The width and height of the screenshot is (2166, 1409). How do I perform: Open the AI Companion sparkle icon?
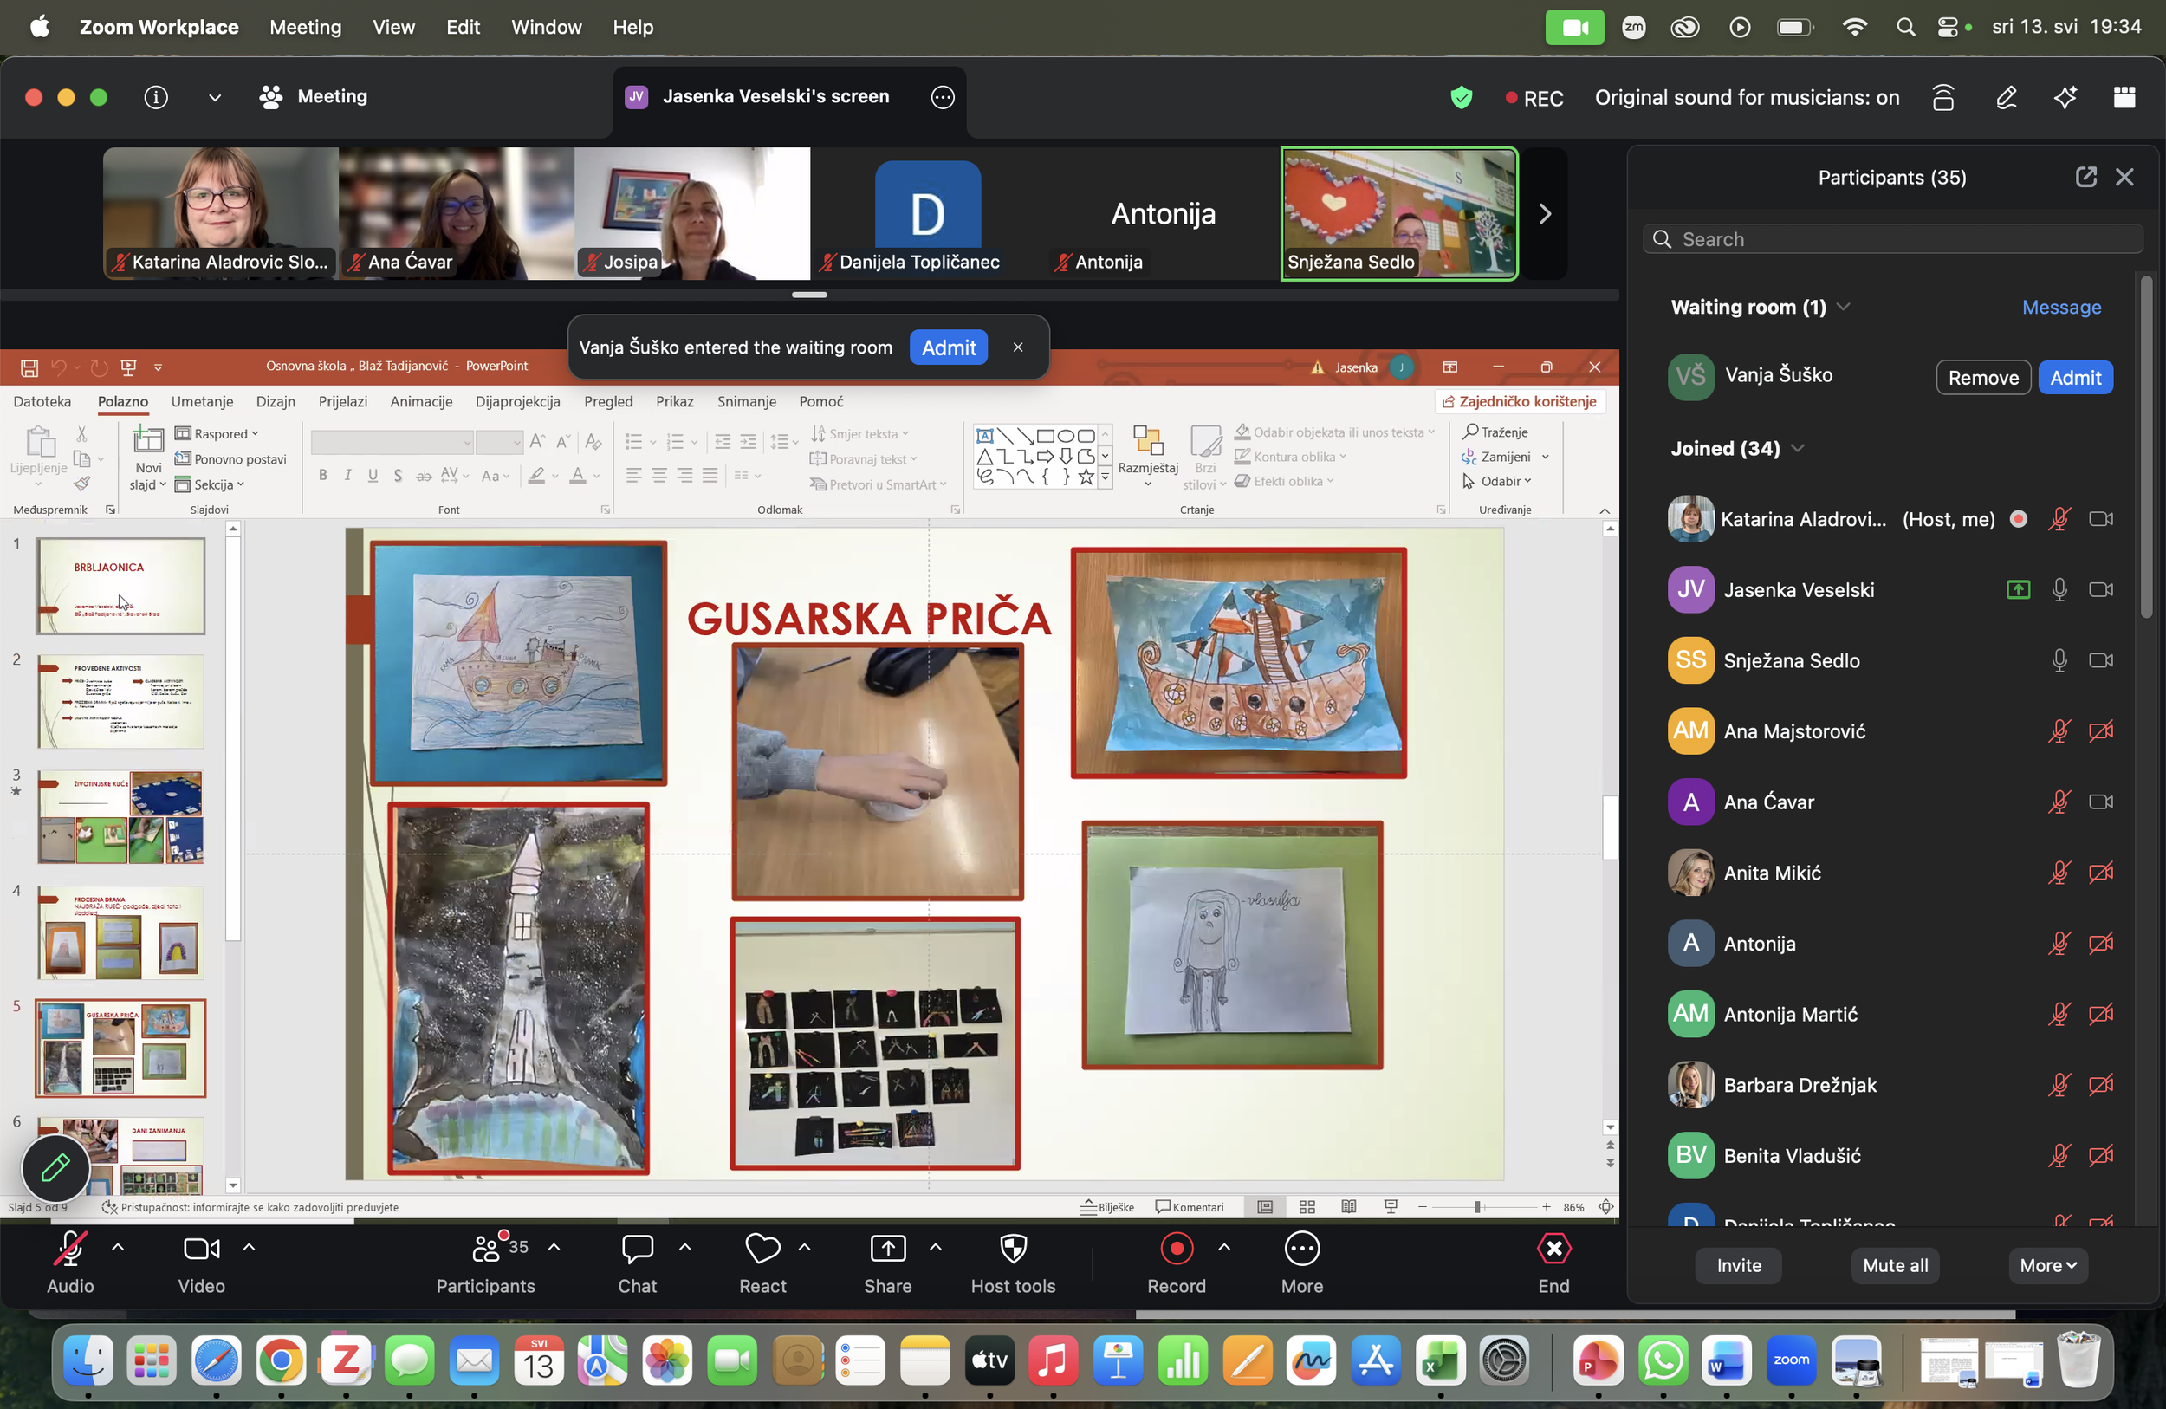tap(2065, 97)
